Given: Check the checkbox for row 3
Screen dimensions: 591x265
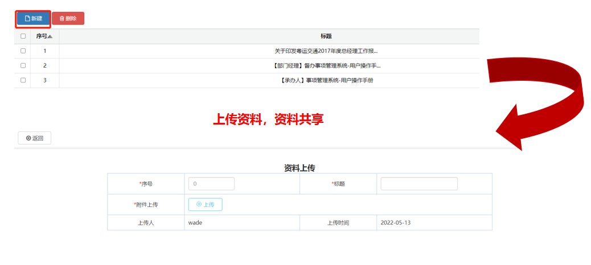Looking at the screenshot, I should point(23,80).
